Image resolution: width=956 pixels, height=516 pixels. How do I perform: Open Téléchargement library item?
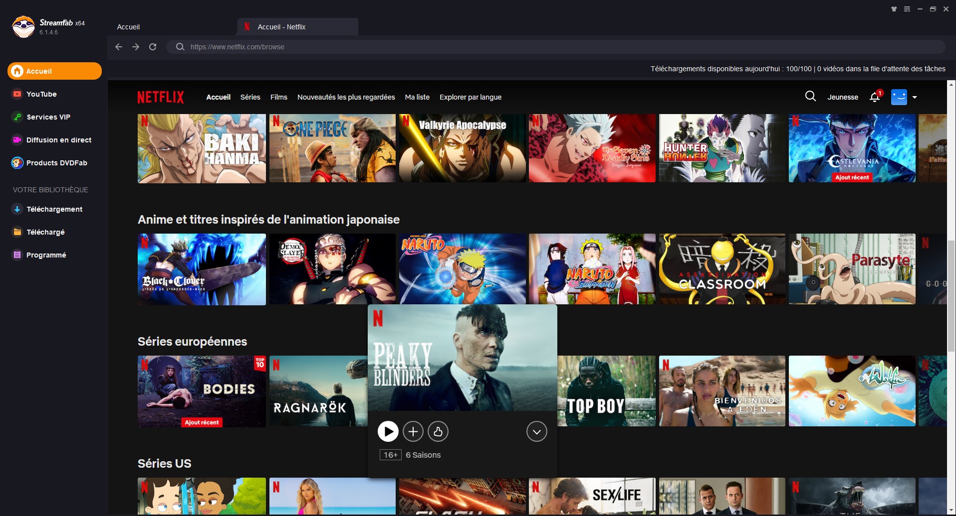point(54,209)
